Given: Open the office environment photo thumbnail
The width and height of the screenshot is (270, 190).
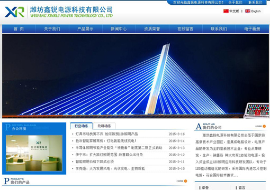Looking at the screenshot, I should click(x=34, y=153).
